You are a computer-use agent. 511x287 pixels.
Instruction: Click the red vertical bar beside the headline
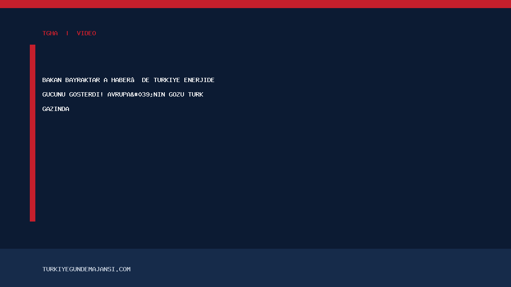coord(32,133)
